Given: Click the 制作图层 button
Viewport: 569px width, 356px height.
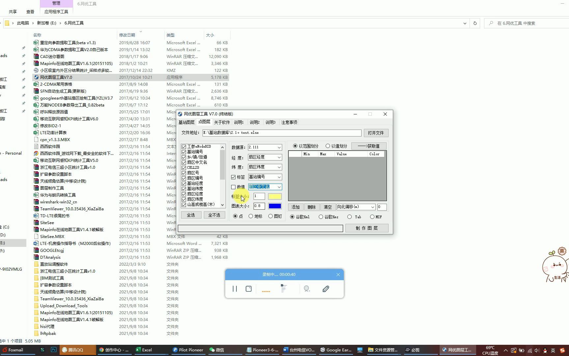Looking at the screenshot, I should pyautogui.click(x=367, y=228).
